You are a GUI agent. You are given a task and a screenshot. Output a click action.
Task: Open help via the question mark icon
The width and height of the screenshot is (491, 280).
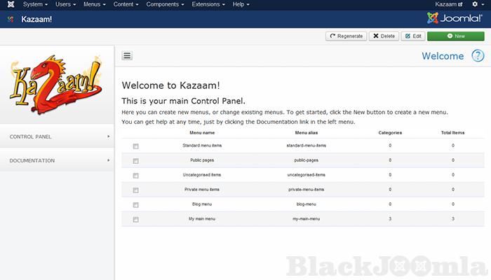[478, 56]
